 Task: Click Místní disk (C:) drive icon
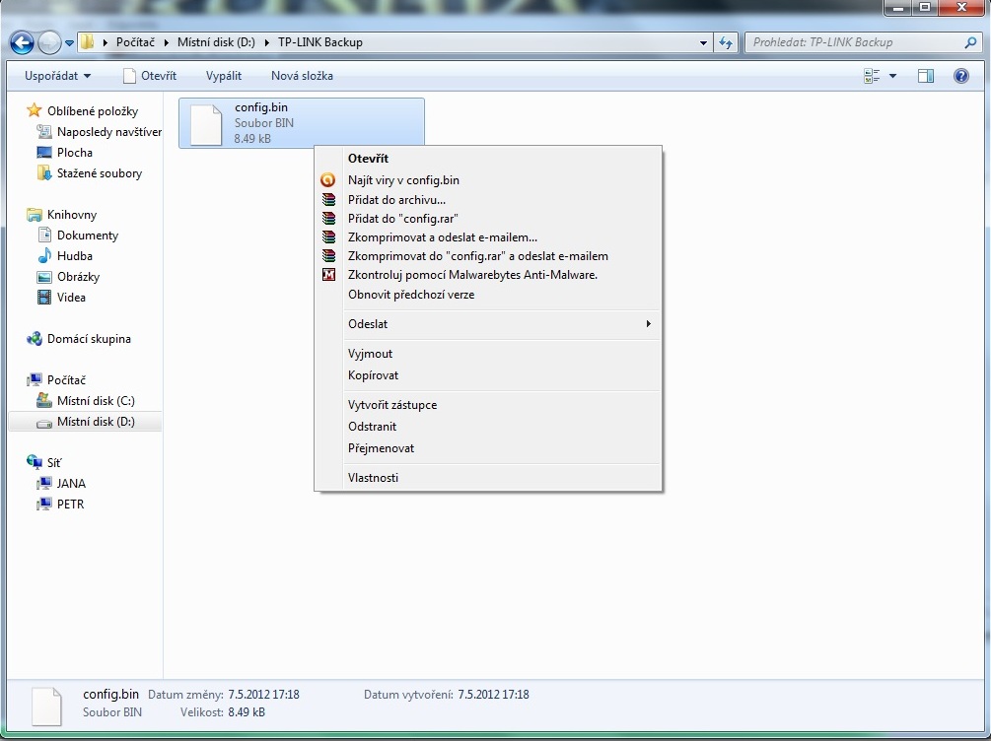[x=44, y=400]
